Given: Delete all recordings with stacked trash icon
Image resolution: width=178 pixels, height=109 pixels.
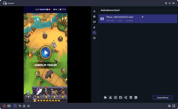Looking at the screenshot, I should (136, 97).
